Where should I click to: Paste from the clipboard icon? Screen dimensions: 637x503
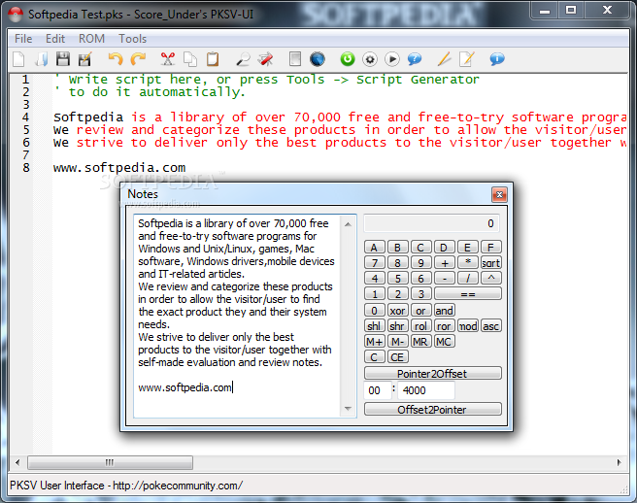[x=213, y=59]
